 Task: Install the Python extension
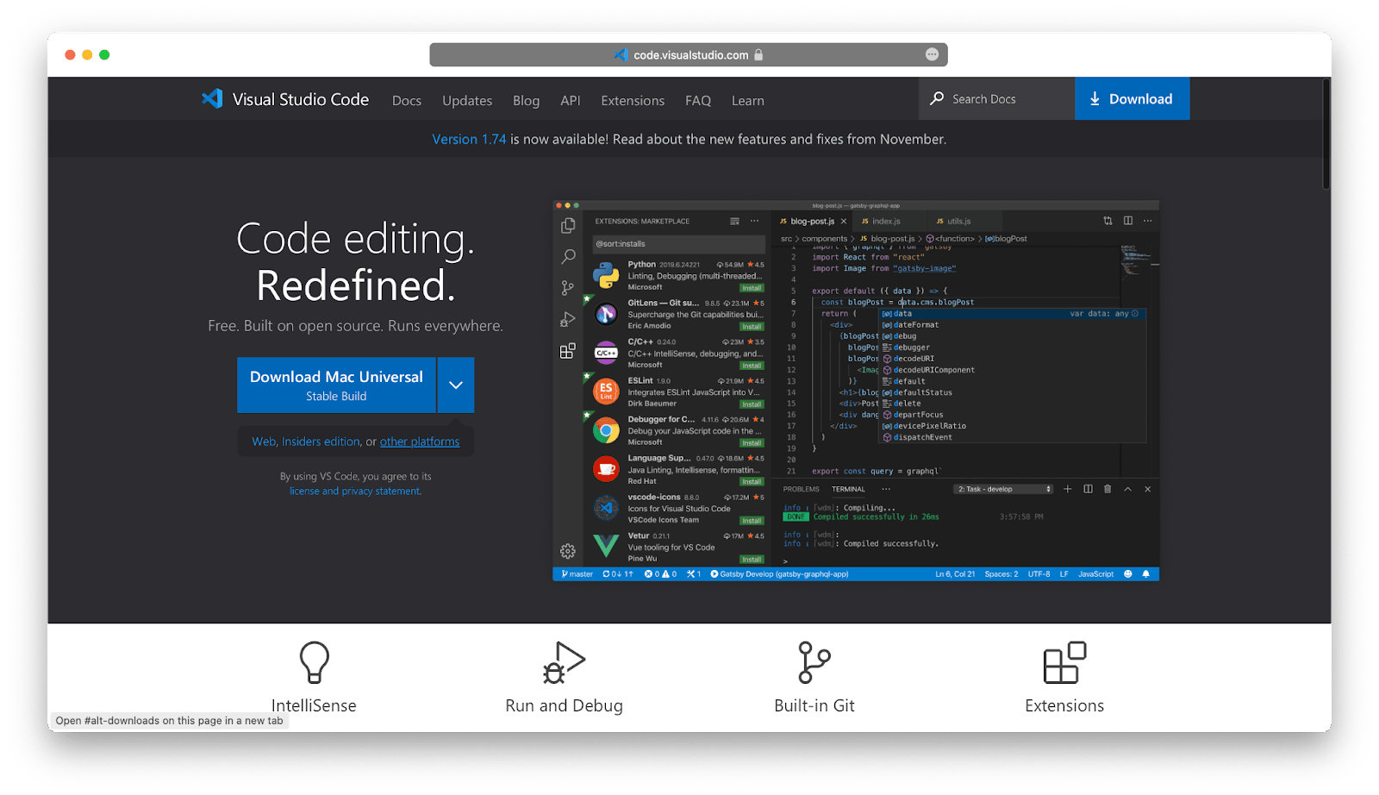coord(752,287)
